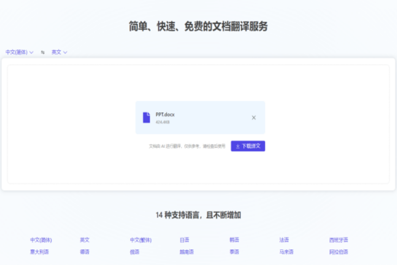Viewport: 397px width, 265px height.
Task: Open the 英文 target language dropdown
Action: coord(59,53)
